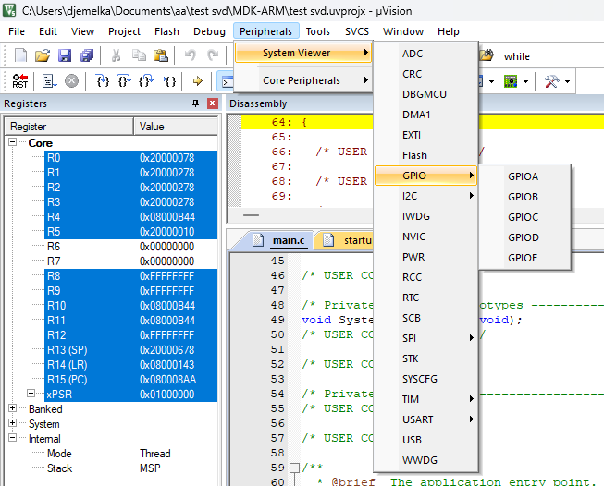
Task: Open the SYSCFG peripheral viewer
Action: tap(425, 379)
